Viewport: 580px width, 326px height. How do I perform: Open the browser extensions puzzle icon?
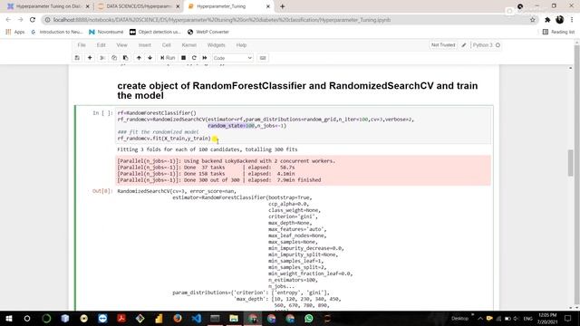(547, 20)
